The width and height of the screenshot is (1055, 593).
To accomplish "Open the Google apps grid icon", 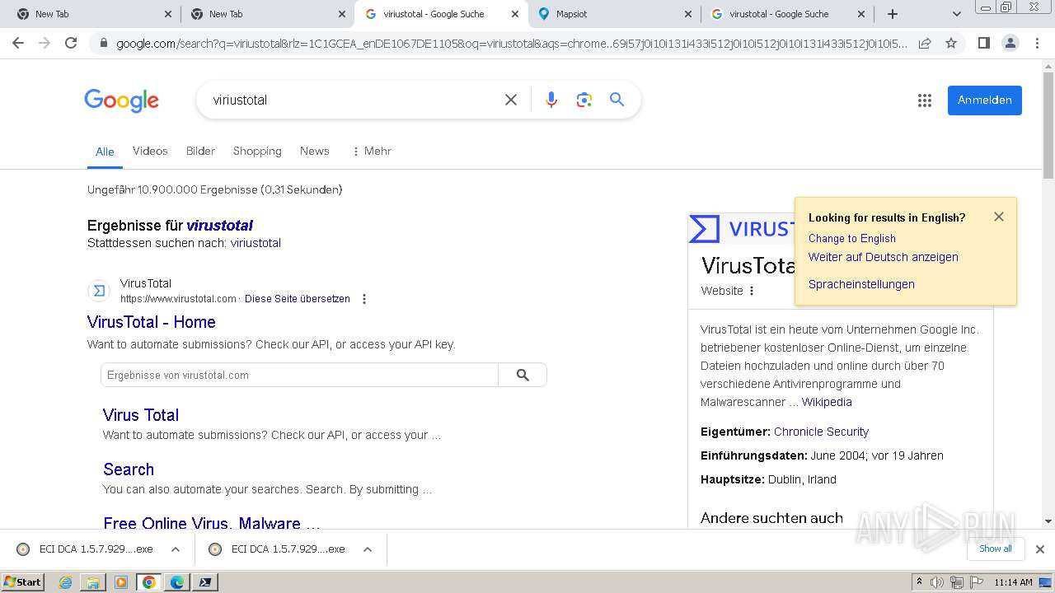I will (x=925, y=100).
